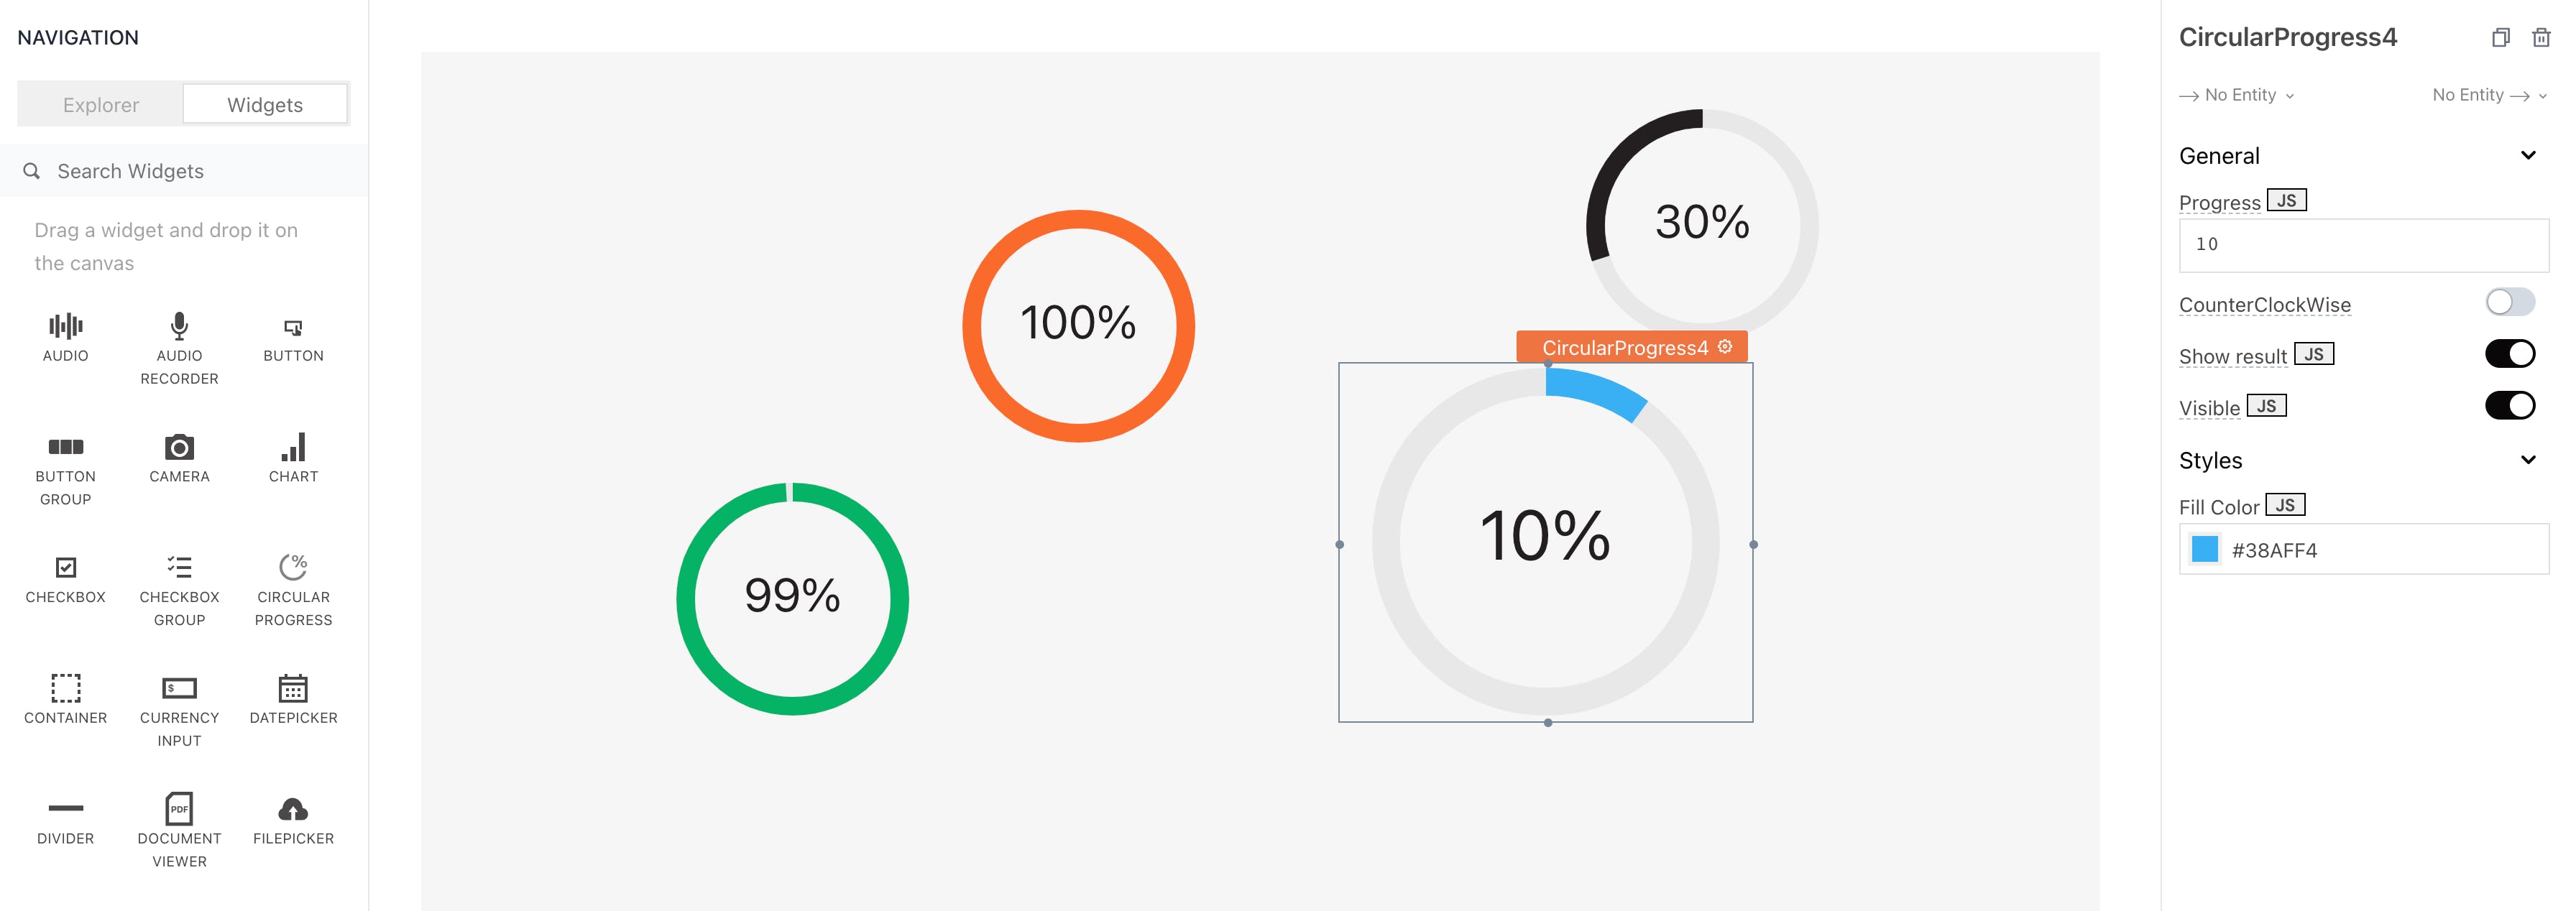This screenshot has height=911, width=2576.
Task: Disable the Visible toggle
Action: click(2509, 406)
